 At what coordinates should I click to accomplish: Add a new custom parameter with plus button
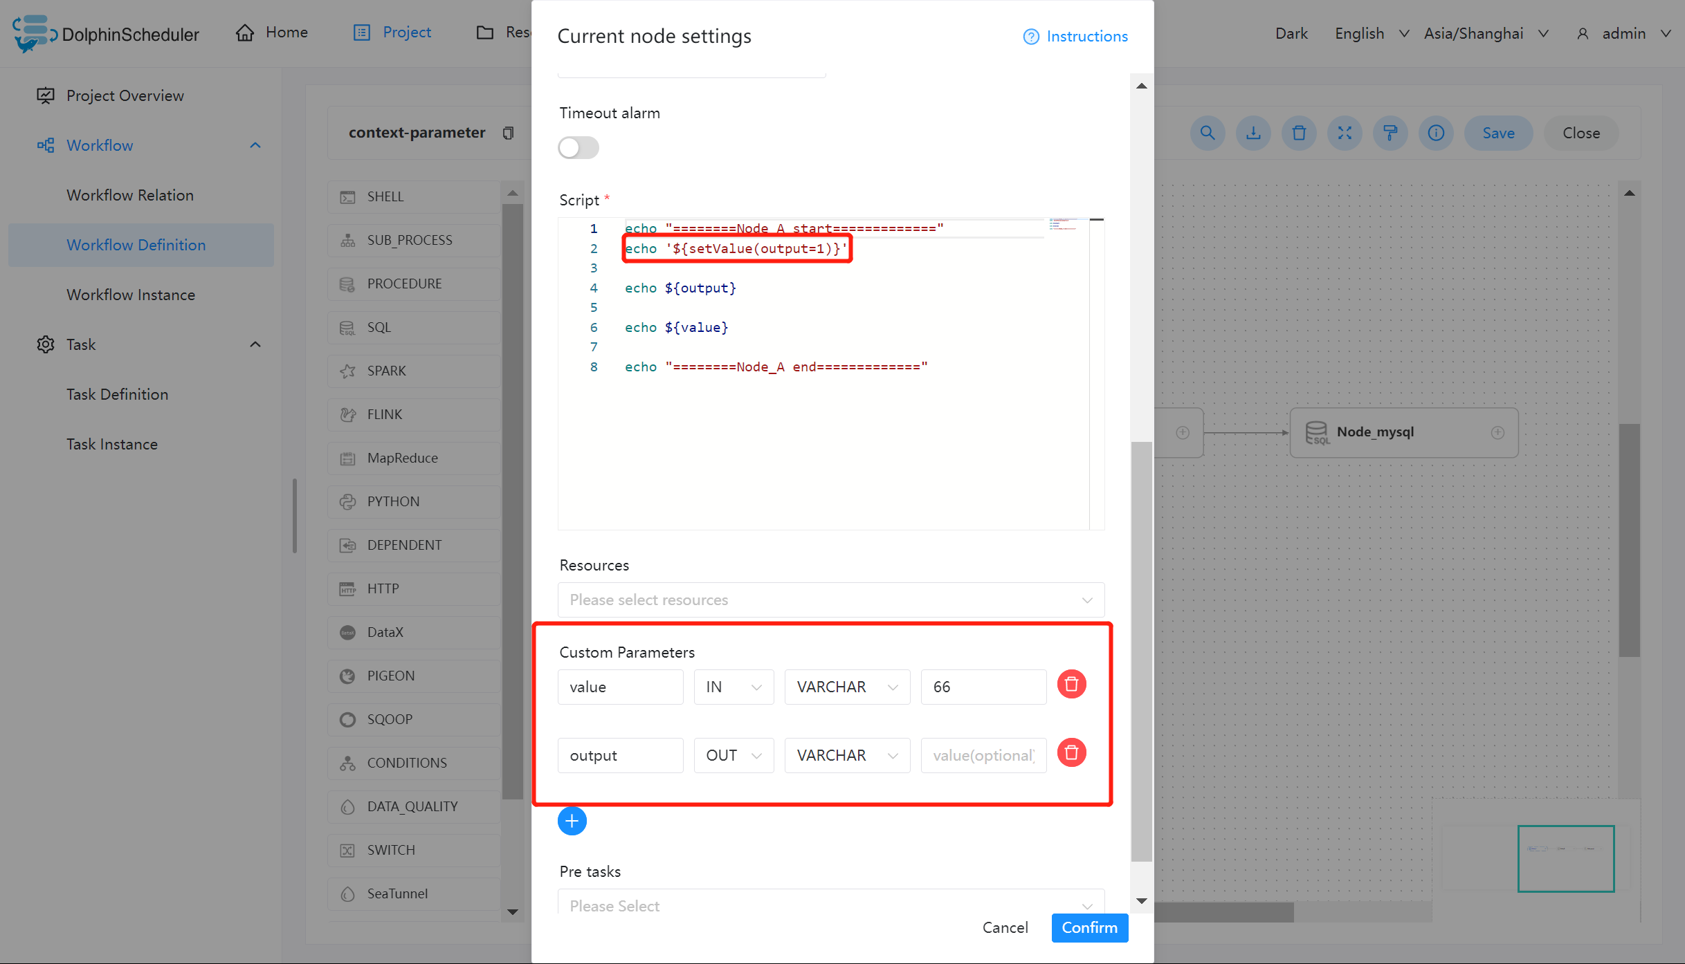click(x=572, y=821)
